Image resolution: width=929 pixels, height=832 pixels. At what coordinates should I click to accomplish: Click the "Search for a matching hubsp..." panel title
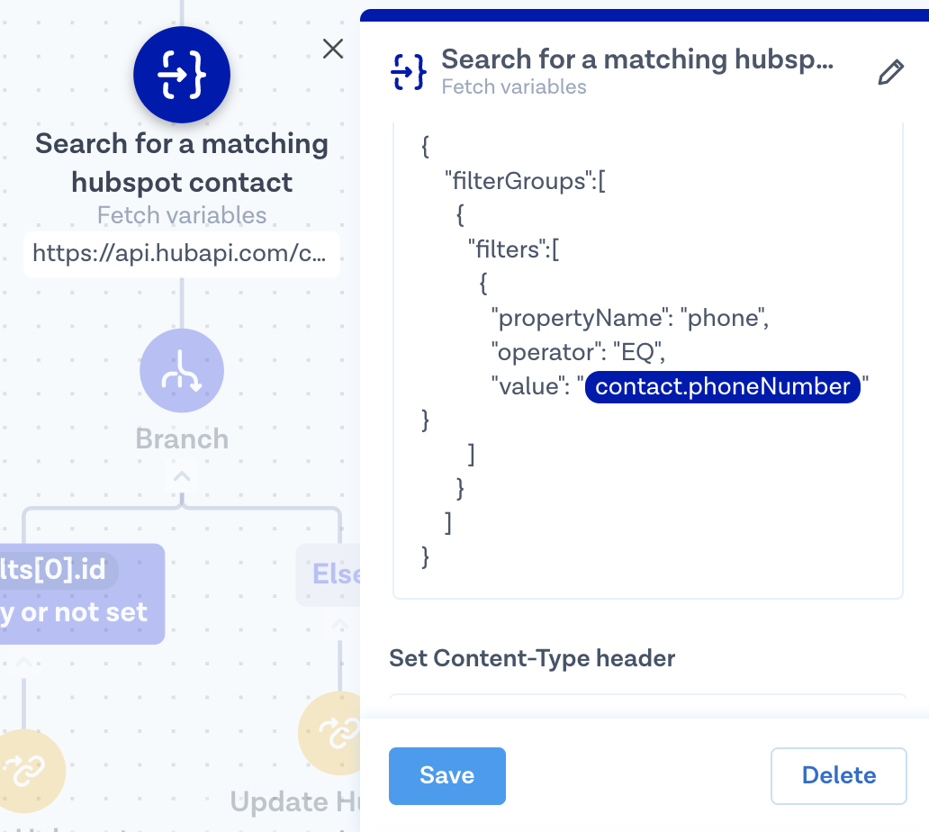[637, 59]
